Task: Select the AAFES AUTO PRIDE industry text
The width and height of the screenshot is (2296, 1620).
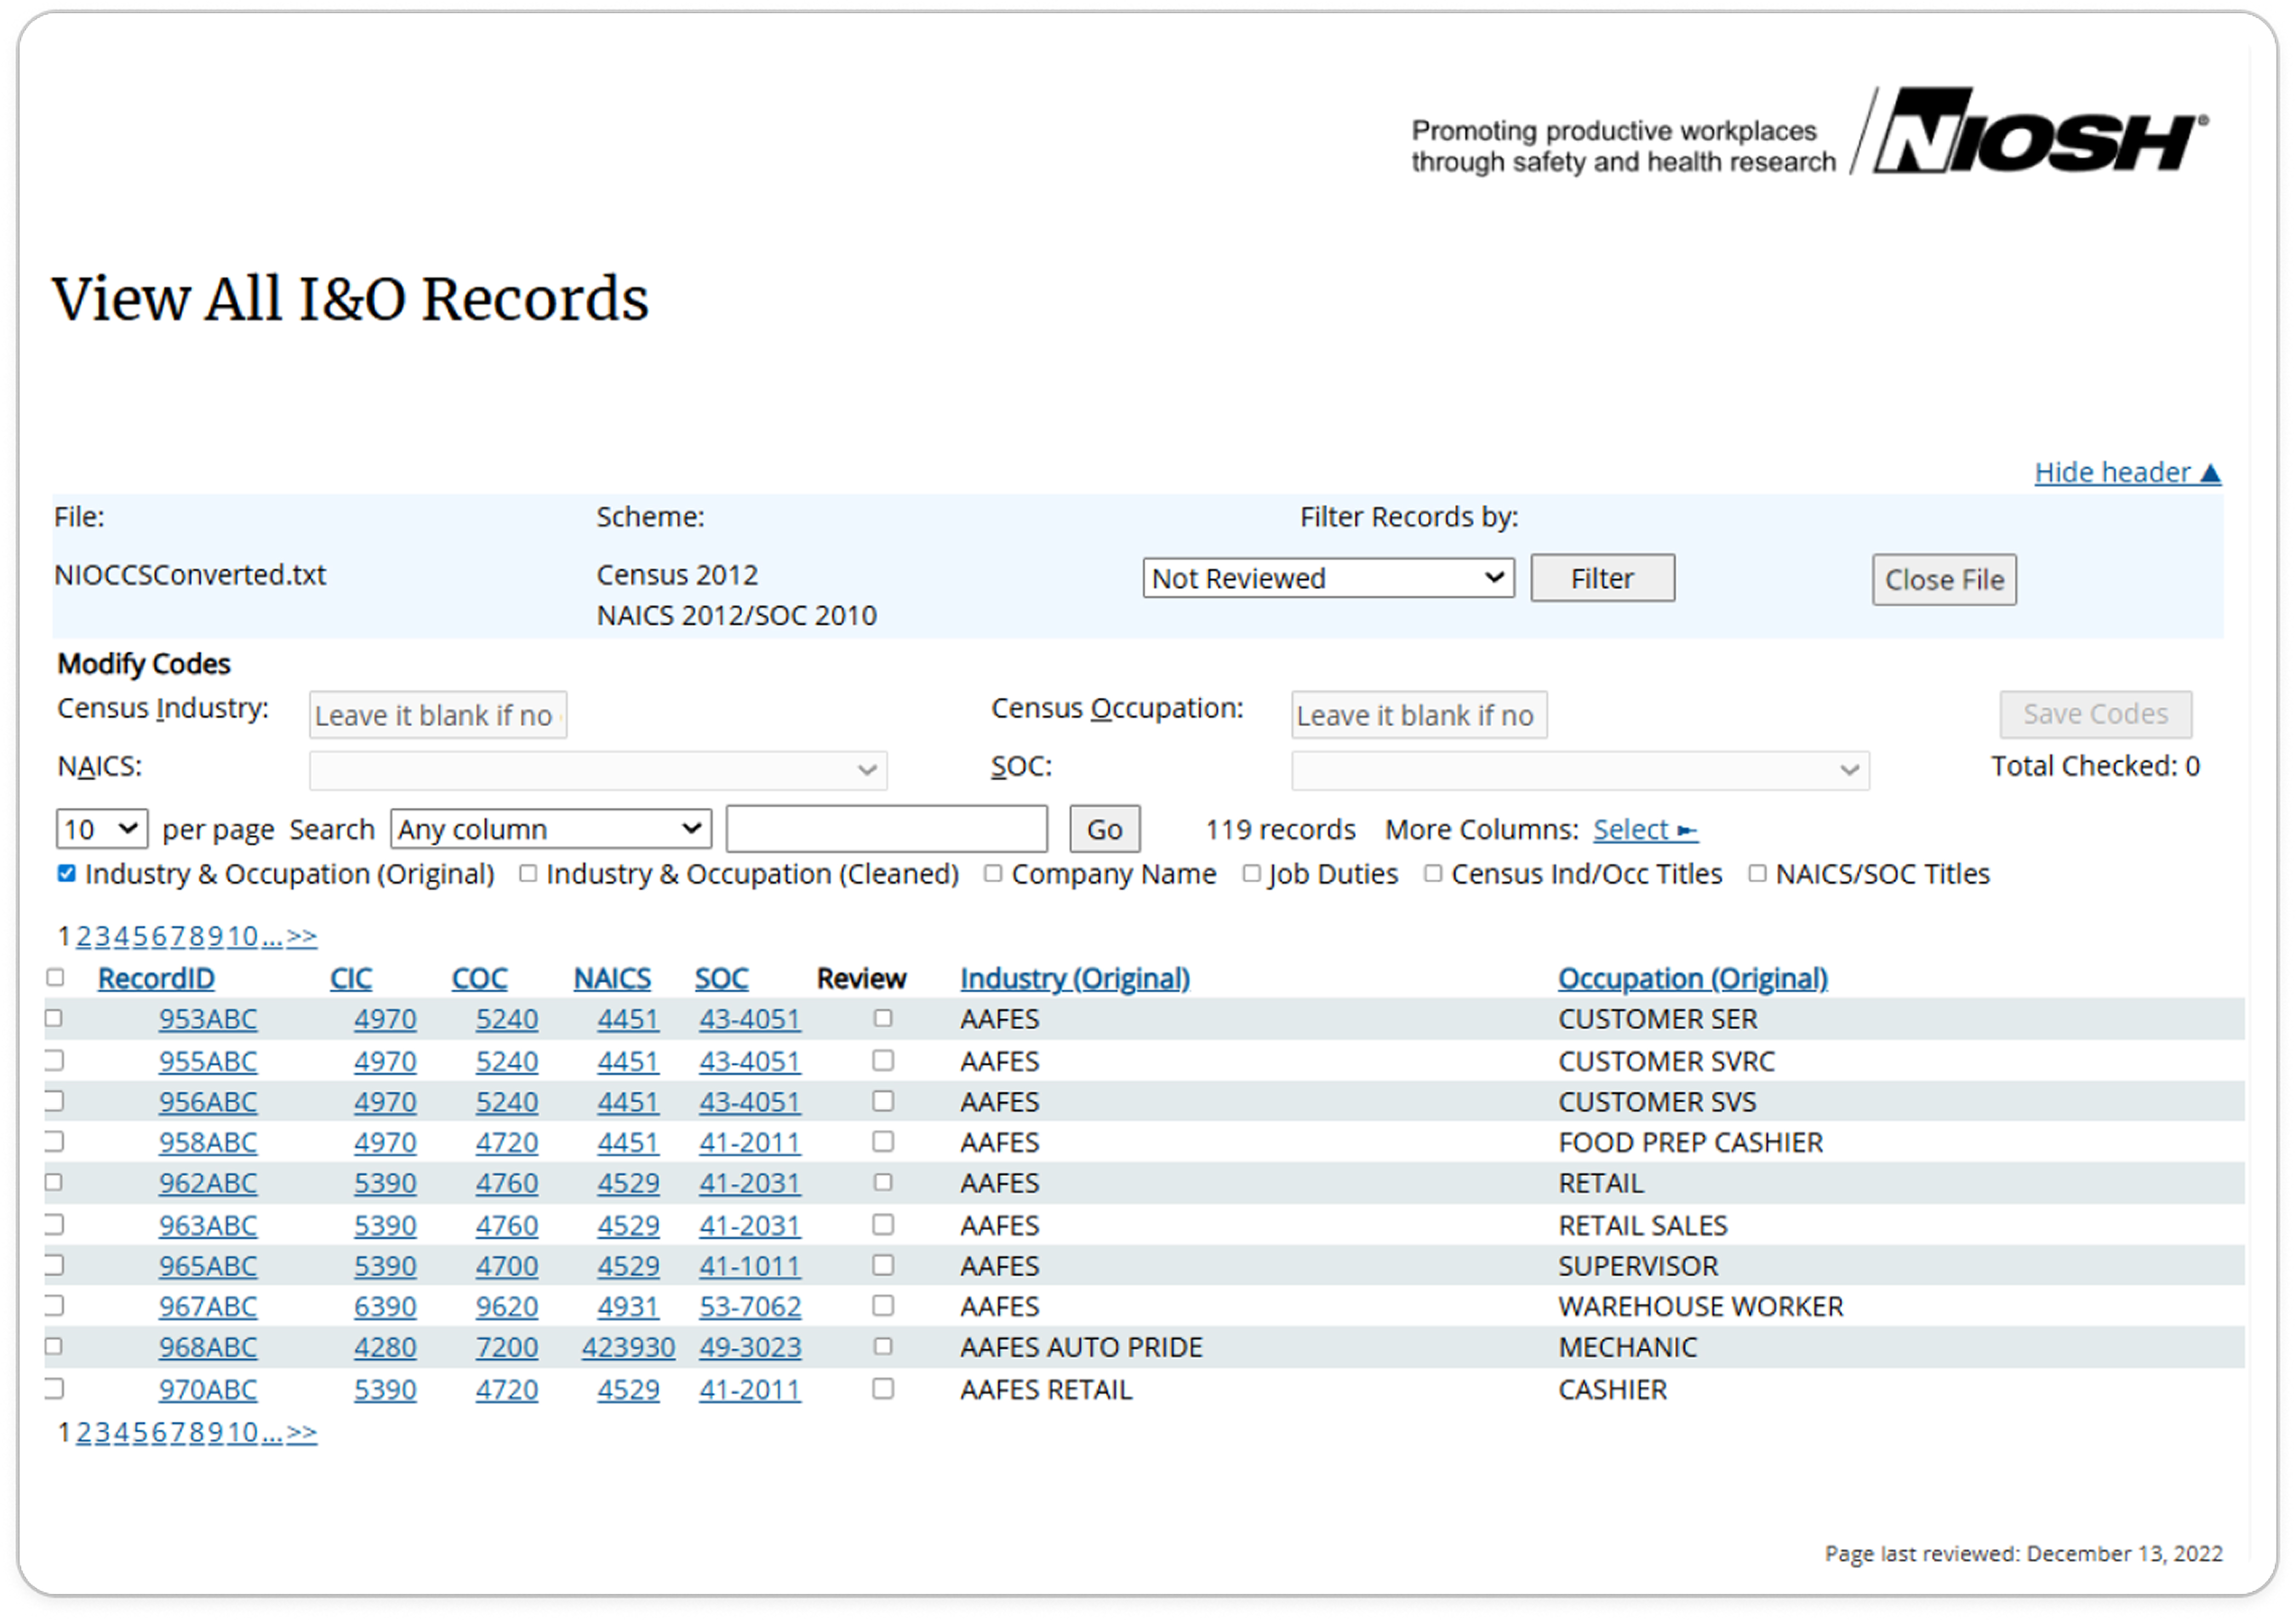Action: [x=1081, y=1347]
